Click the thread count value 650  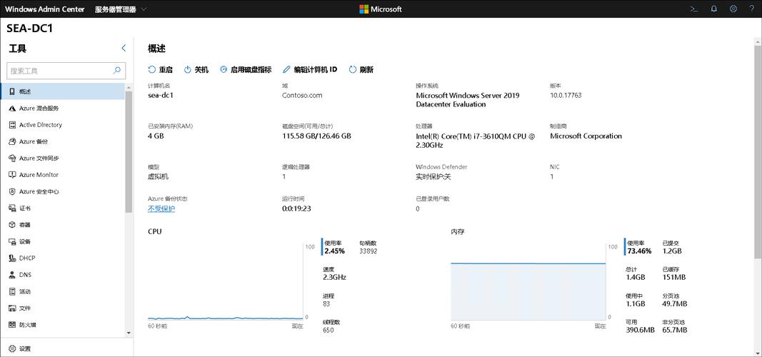[328, 331]
